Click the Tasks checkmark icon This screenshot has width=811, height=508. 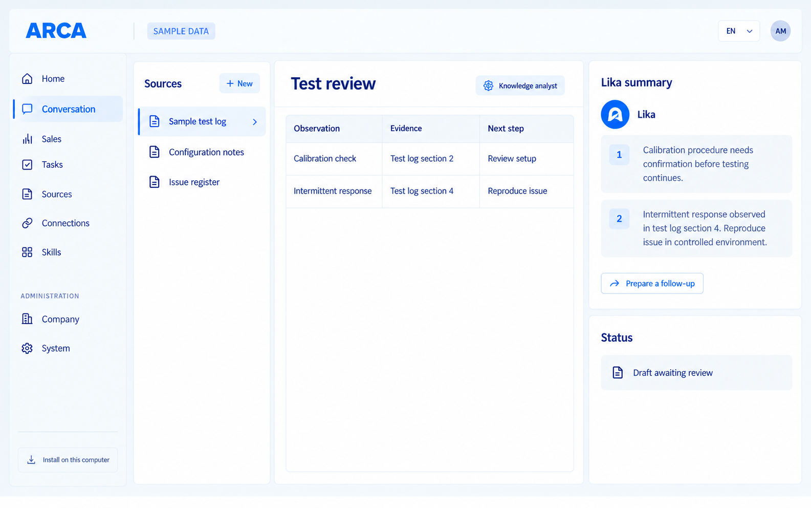(27, 164)
